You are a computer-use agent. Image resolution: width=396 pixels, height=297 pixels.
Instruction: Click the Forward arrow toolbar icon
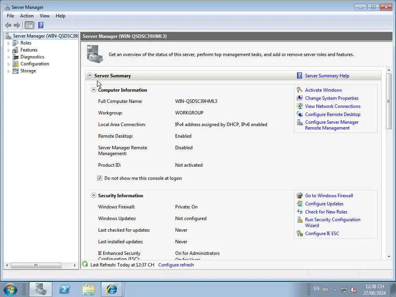point(17,25)
